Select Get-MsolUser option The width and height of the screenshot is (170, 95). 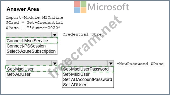click(20, 69)
